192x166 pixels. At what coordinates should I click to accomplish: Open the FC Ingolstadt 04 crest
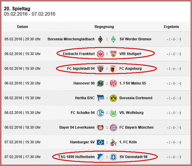[100, 69]
